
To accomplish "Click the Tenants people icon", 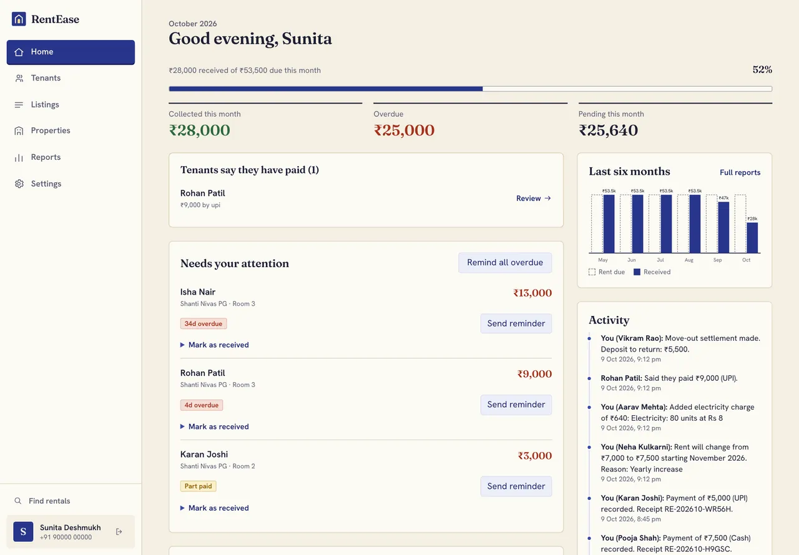I will [x=19, y=78].
